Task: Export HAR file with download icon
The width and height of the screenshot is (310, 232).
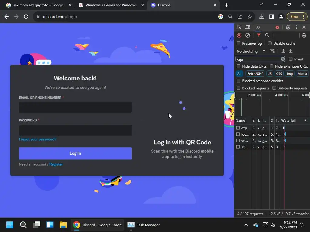Action: click(x=290, y=51)
